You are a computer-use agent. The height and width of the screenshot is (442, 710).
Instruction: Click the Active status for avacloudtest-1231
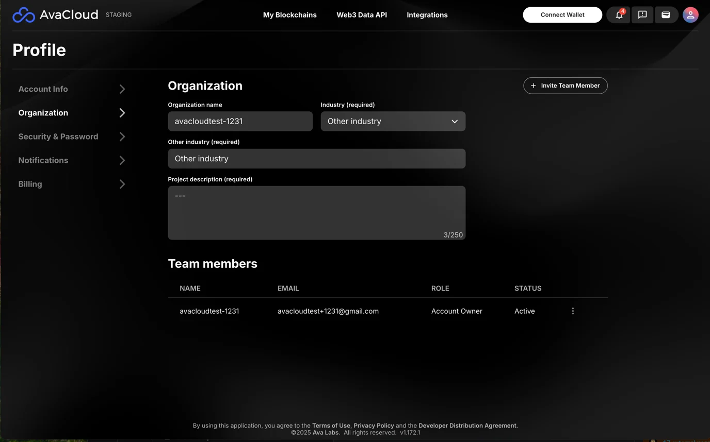click(x=524, y=311)
